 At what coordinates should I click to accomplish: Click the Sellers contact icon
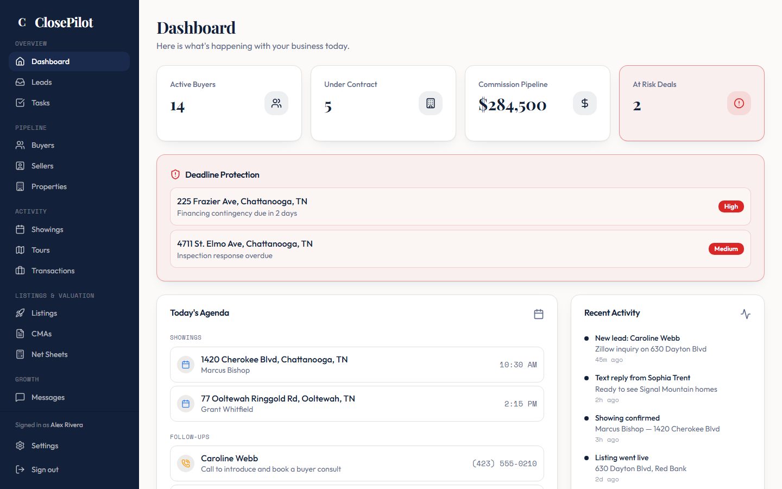20,166
